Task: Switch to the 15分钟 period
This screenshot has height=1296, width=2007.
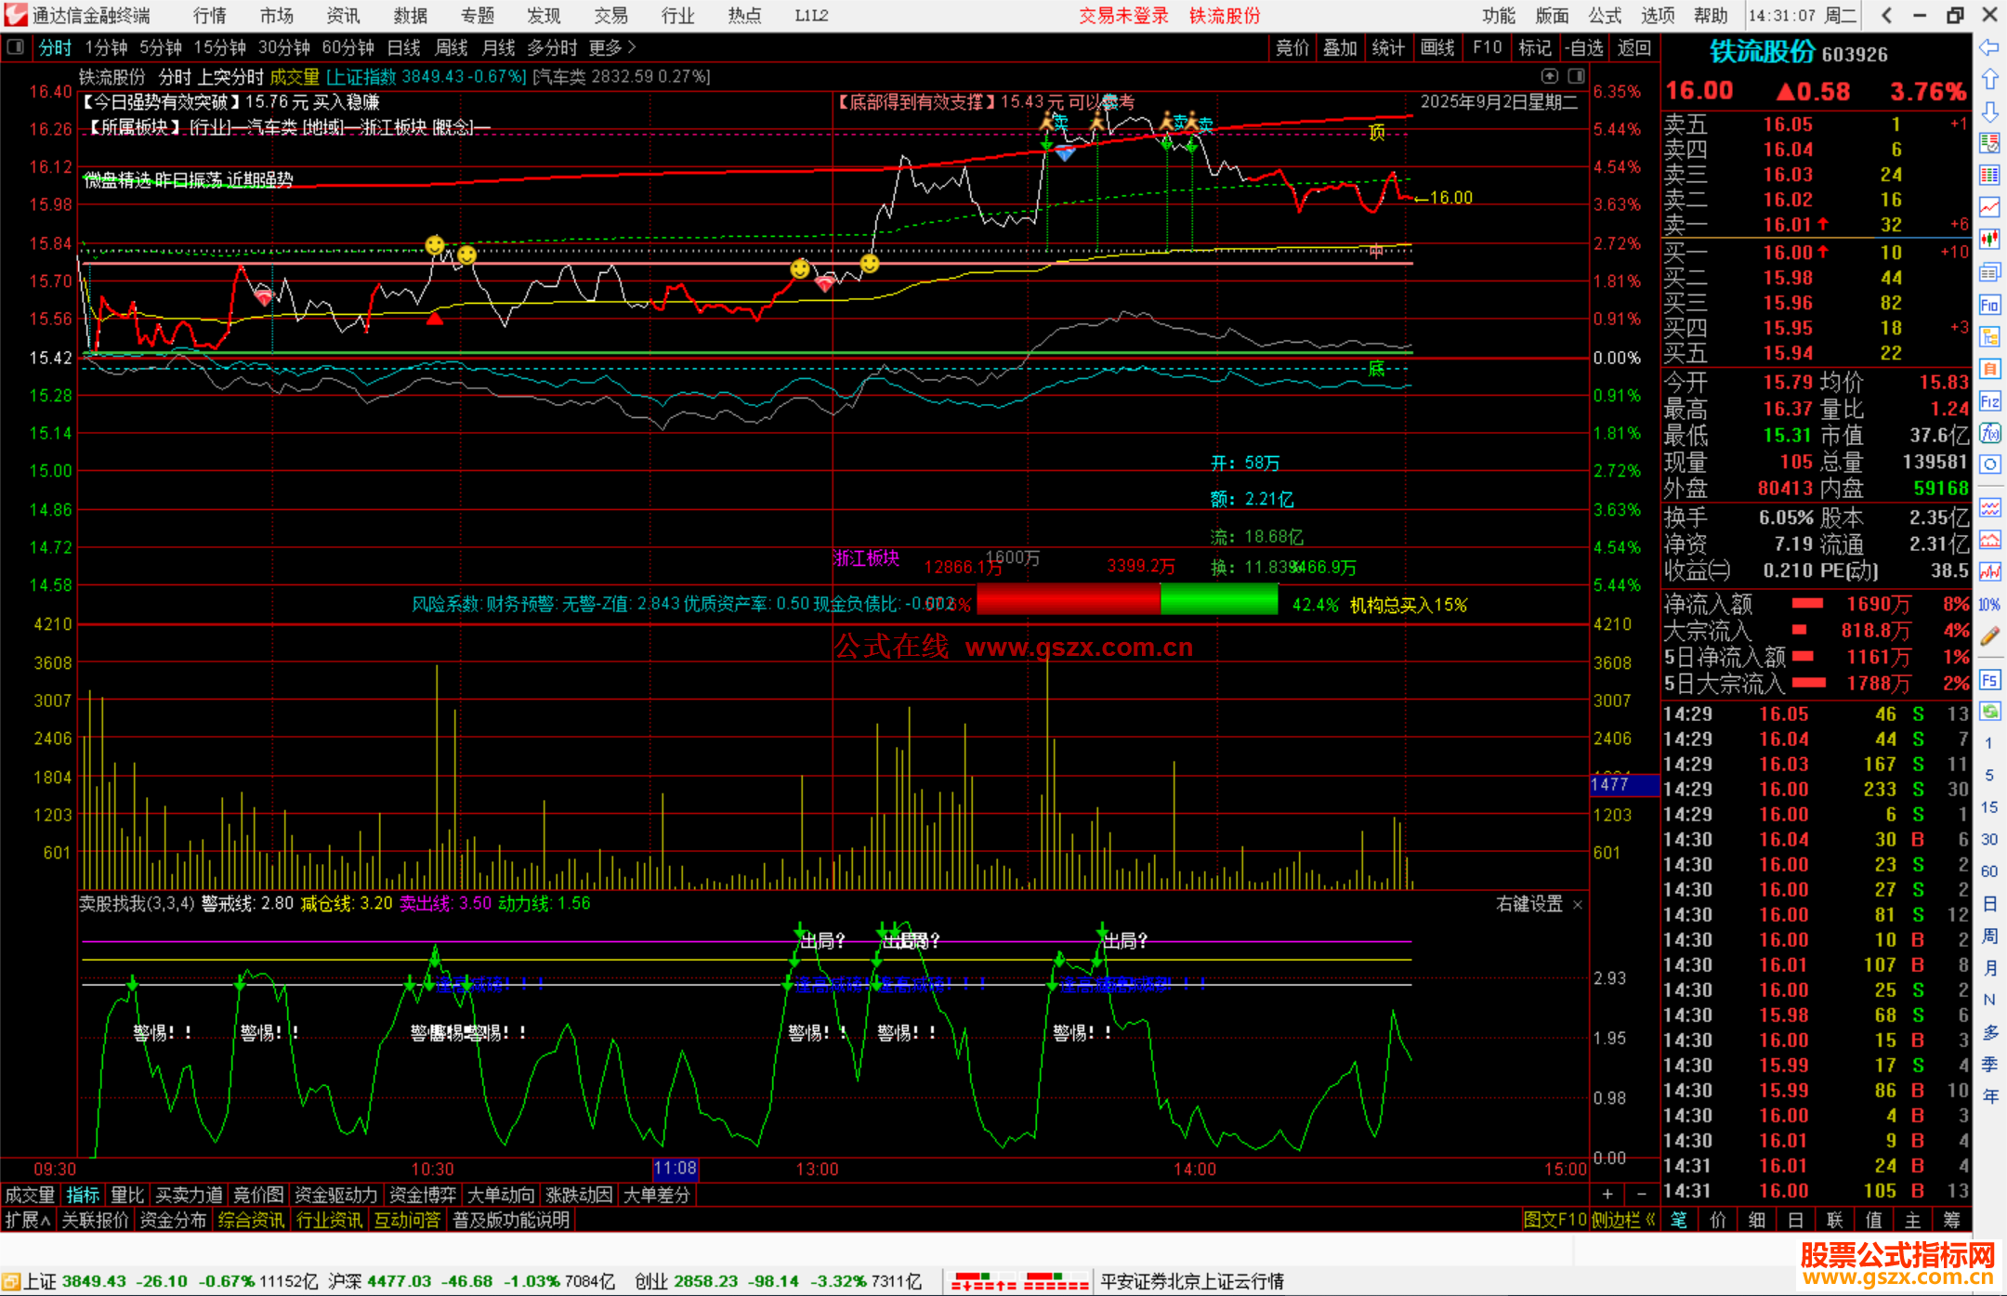Action: coord(220,47)
